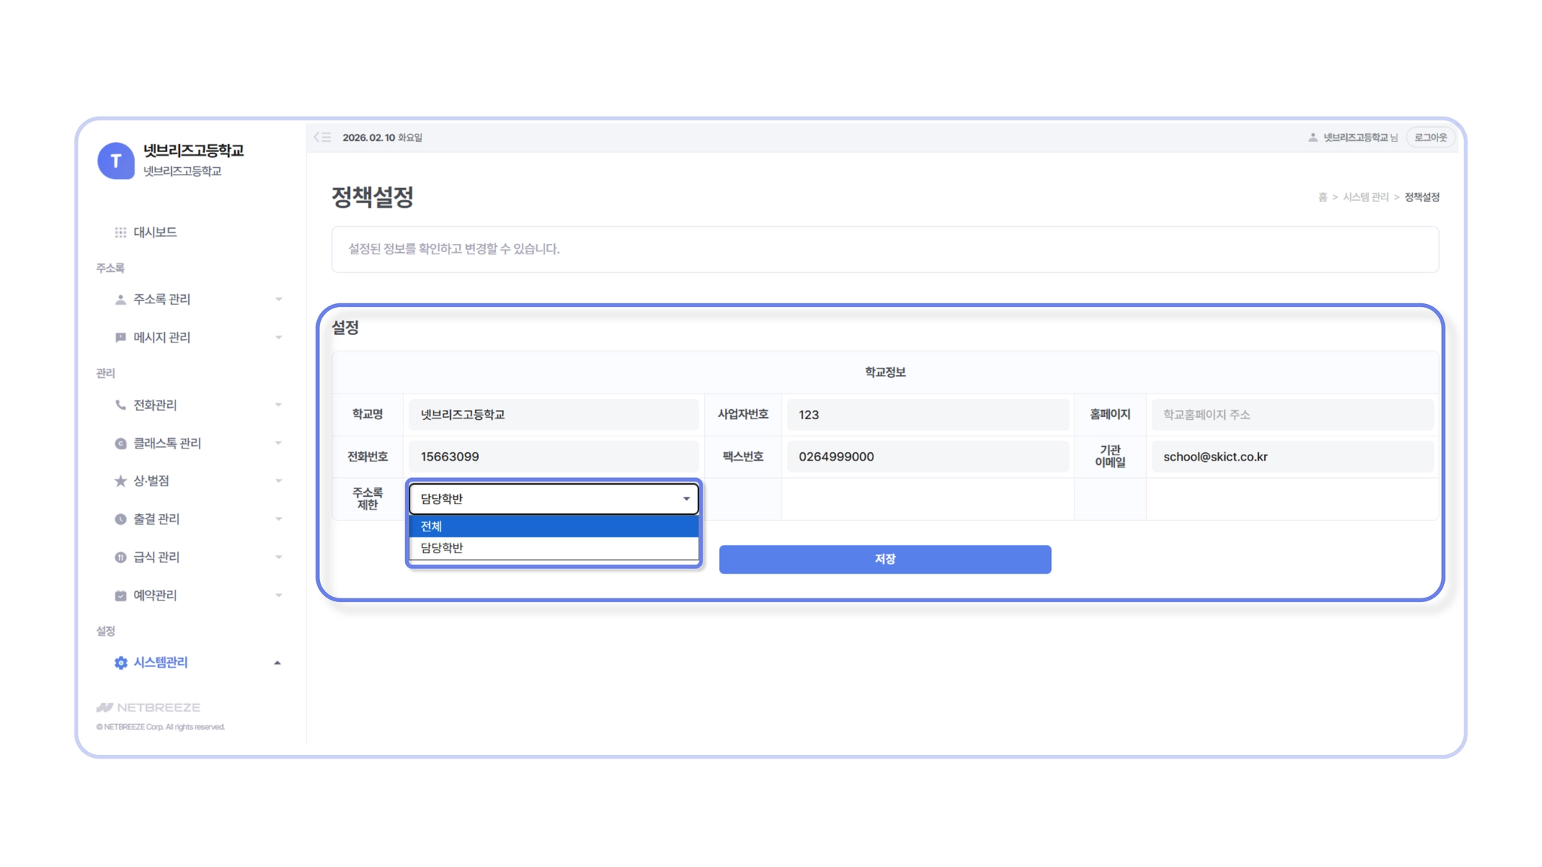Open 대시보드 grid icon
This screenshot has width=1542, height=867.
pos(120,233)
